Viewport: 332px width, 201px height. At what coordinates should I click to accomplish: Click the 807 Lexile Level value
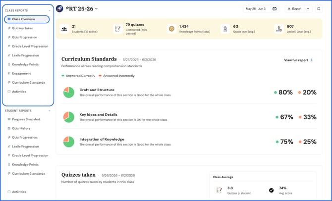290,26
